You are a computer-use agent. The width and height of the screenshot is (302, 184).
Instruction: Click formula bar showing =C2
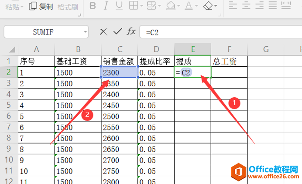[221, 32]
